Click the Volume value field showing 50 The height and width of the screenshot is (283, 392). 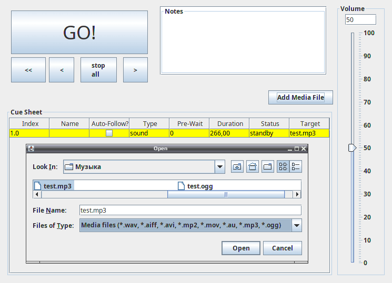[x=360, y=20]
